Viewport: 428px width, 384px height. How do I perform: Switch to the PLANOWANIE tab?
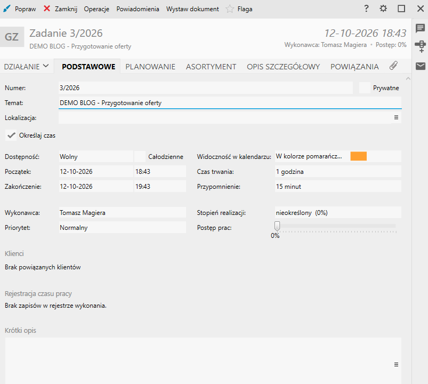150,67
